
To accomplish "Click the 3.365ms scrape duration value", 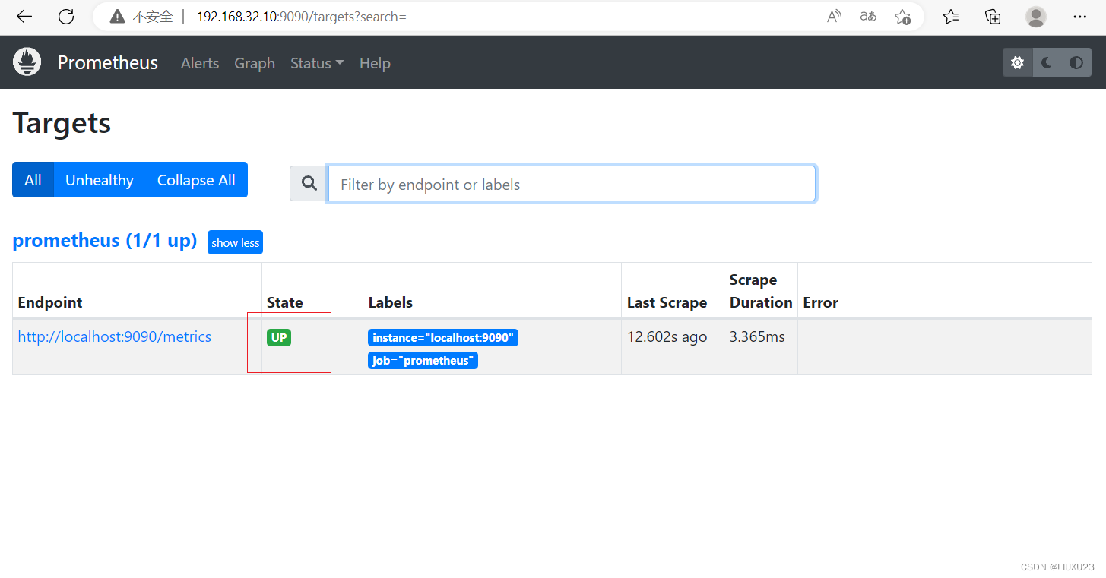I will (757, 336).
